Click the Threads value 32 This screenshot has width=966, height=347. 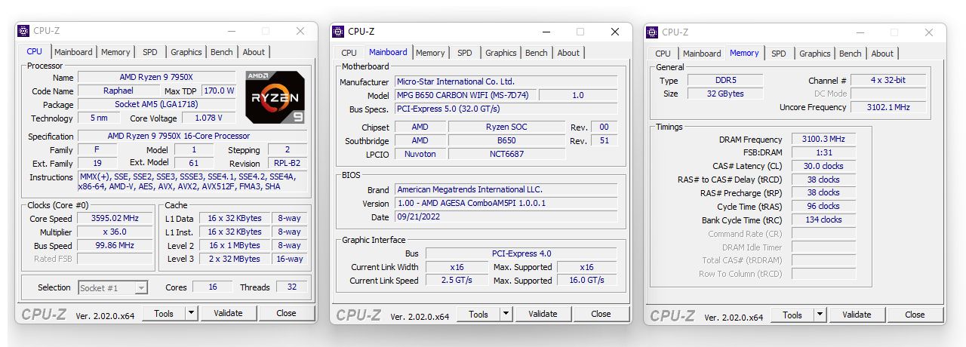coord(291,287)
